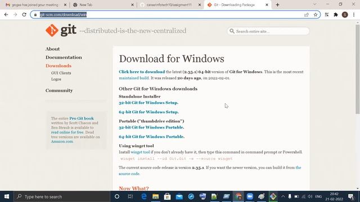Viewport: 360px width, 202px height.
Task: Open the 'maintained build' link
Action: coord(134,78)
